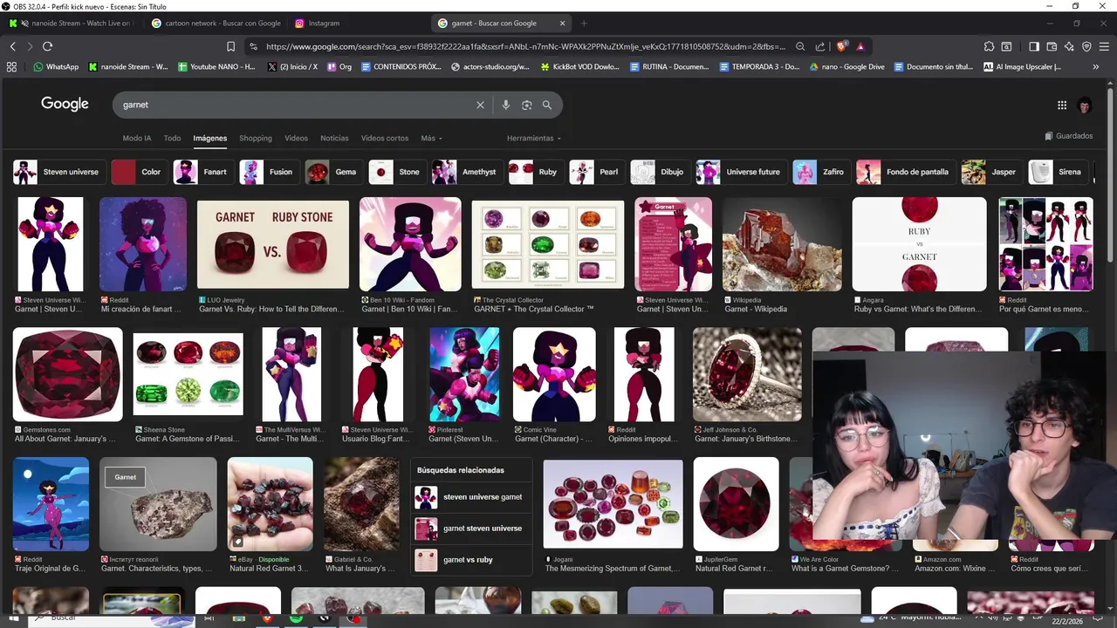Bookmark this page using the bookmark icon
This screenshot has width=1117, height=628.
[230, 46]
